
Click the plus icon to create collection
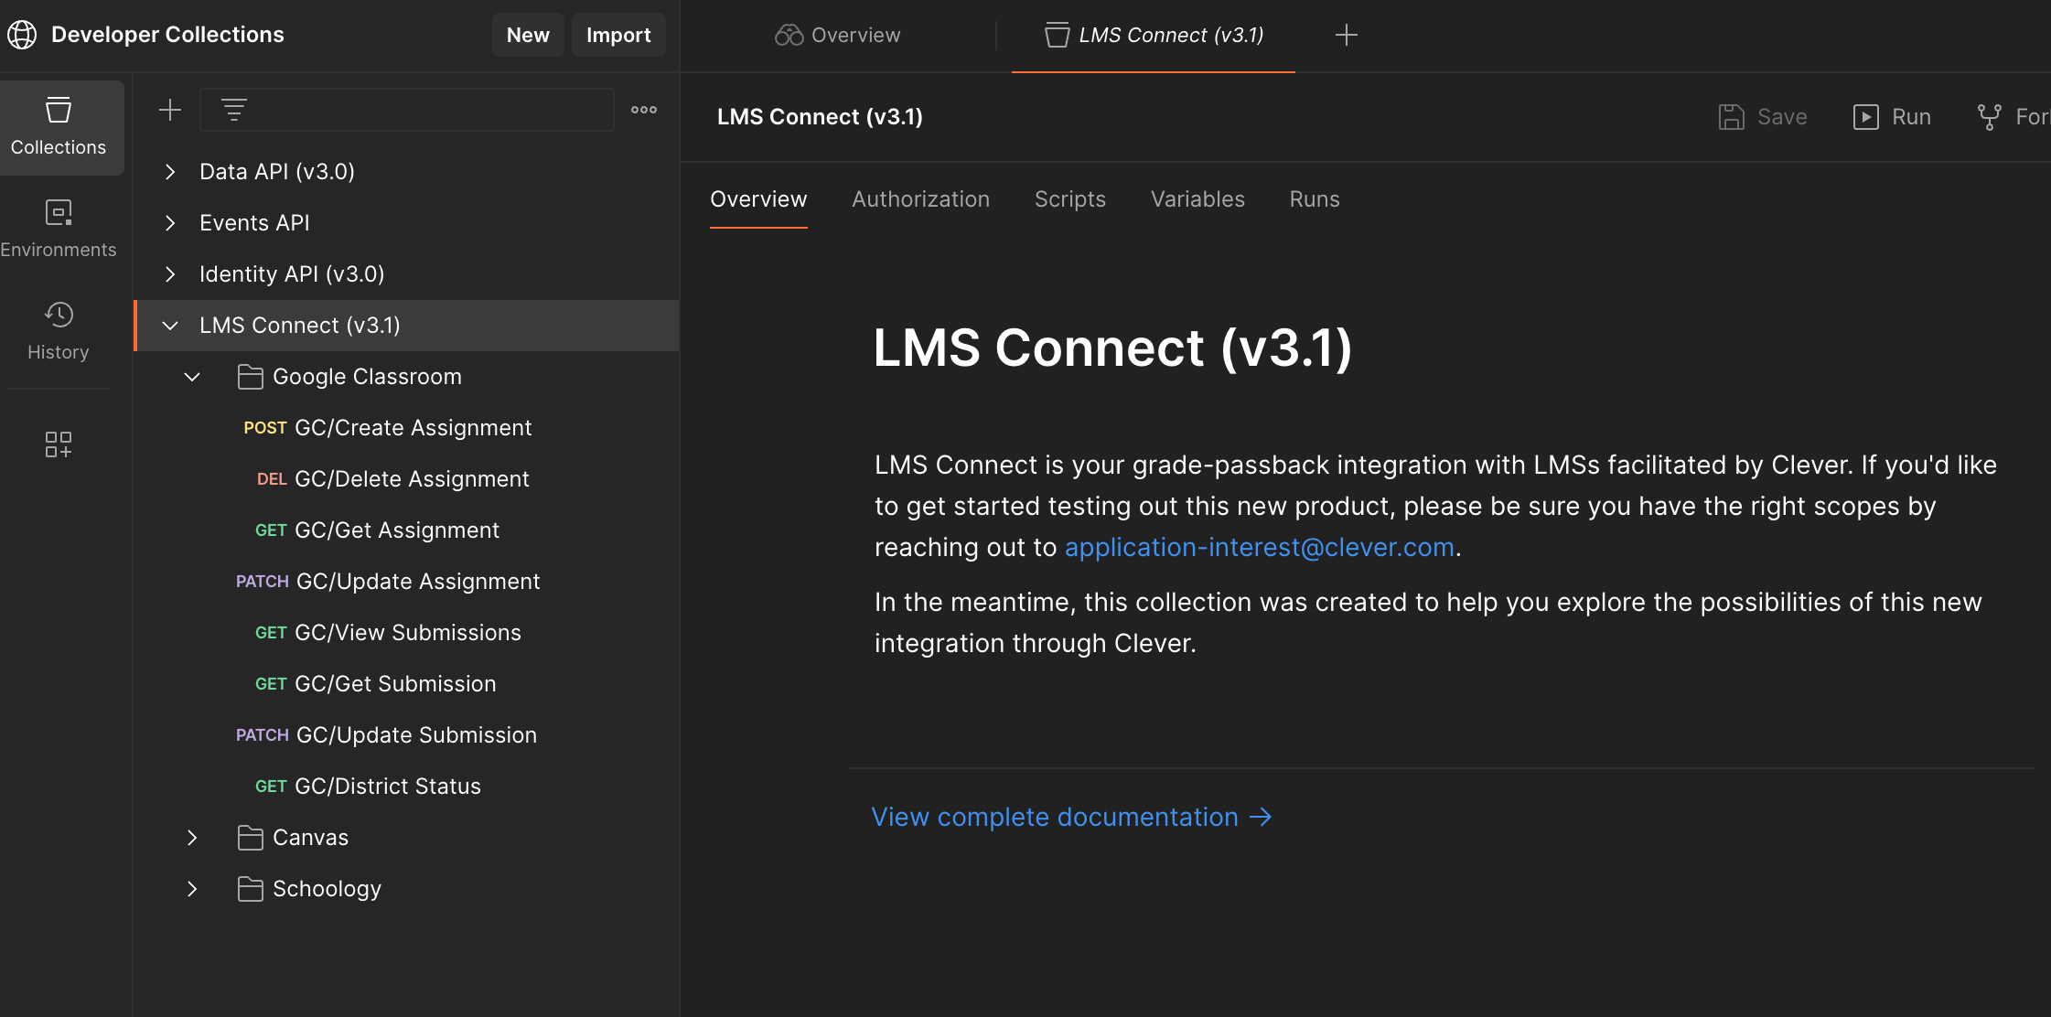click(170, 111)
